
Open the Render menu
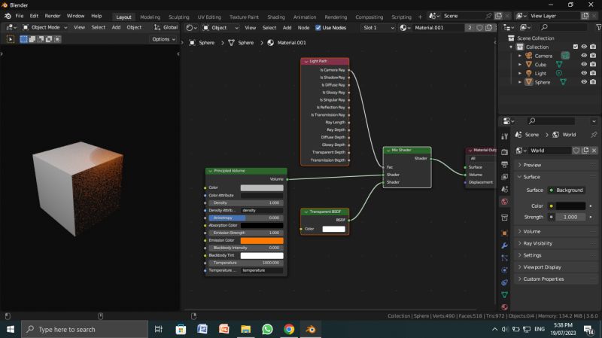[53, 16]
